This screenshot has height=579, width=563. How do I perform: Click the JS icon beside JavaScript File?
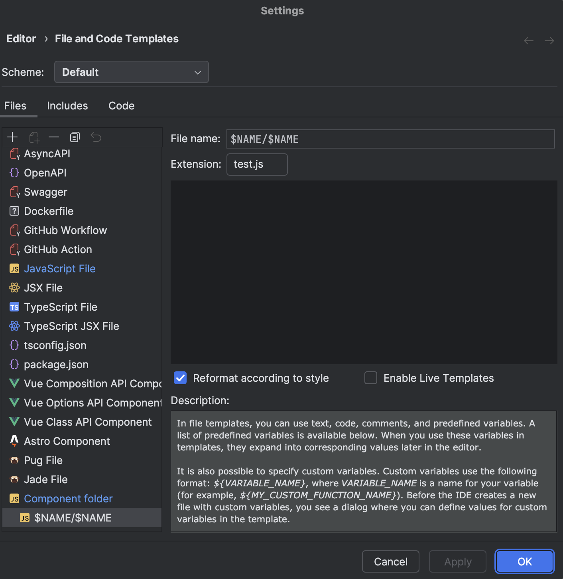(x=14, y=269)
